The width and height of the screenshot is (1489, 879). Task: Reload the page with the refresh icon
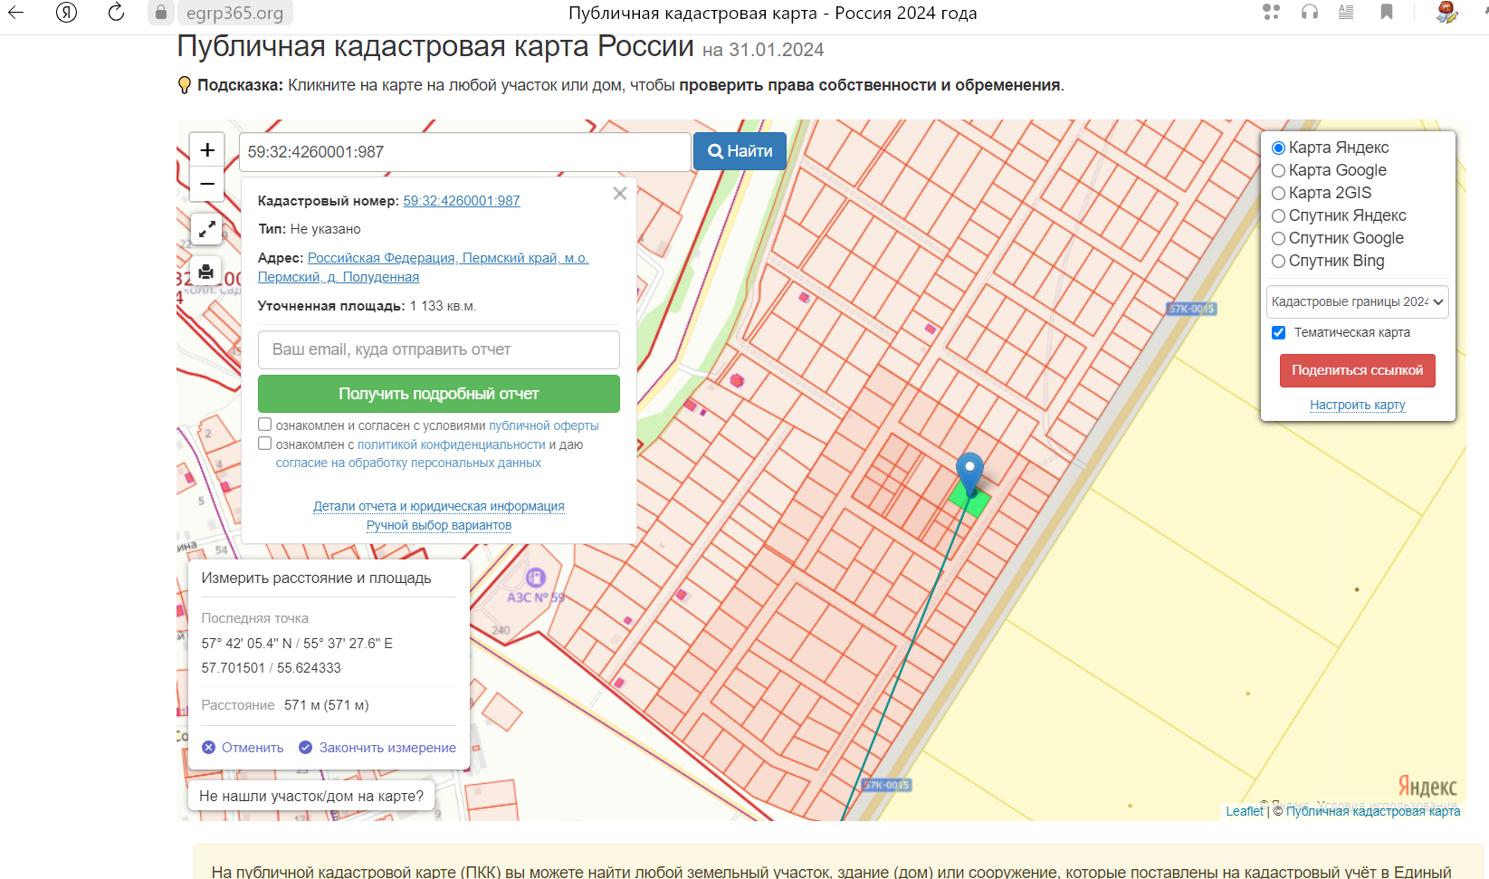pyautogui.click(x=116, y=13)
